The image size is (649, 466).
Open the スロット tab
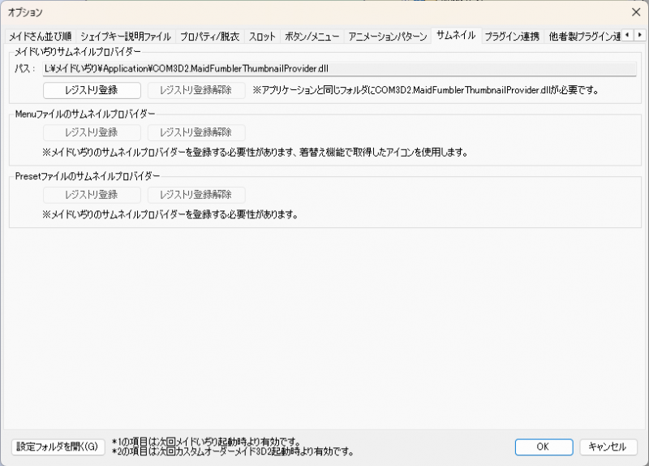pos(262,37)
